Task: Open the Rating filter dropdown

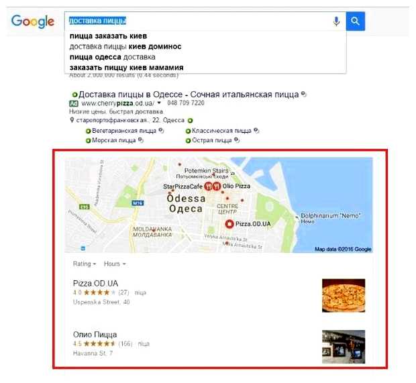Action: click(x=85, y=264)
